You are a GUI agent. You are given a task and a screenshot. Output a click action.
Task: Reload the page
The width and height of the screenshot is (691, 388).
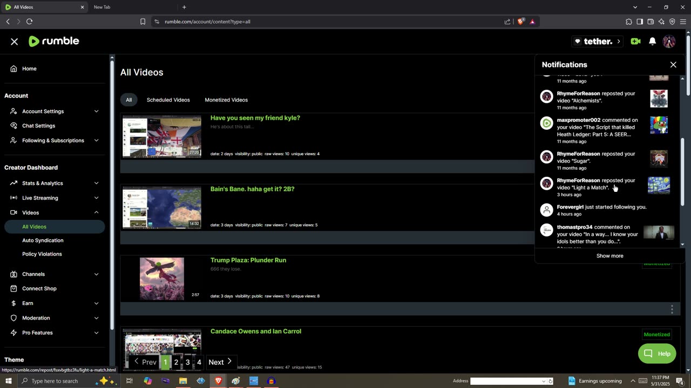[30, 22]
